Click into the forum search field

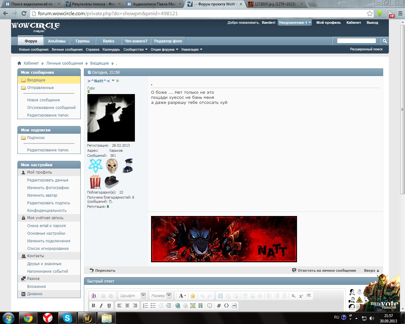coord(356,41)
